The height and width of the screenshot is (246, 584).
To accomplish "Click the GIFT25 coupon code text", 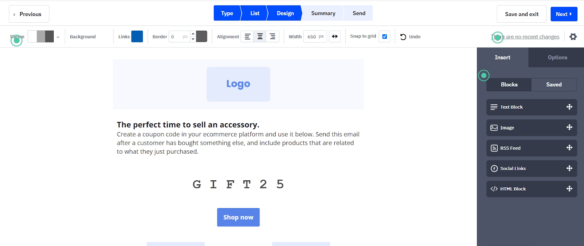I will (238, 184).
